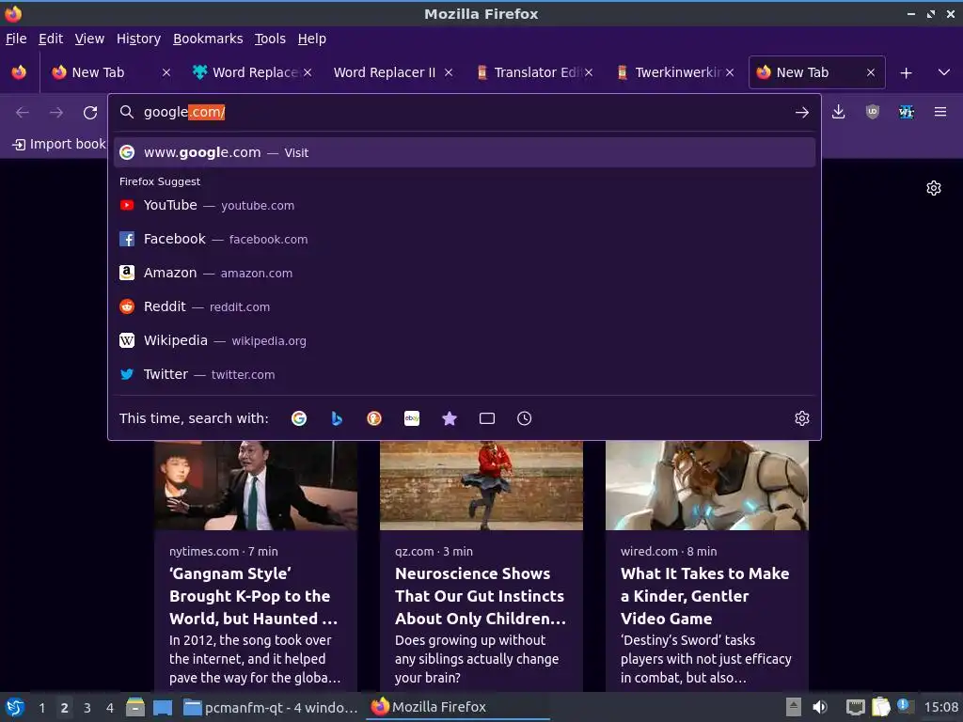
Task: Click the clipboard tray icon
Action: click(x=880, y=707)
